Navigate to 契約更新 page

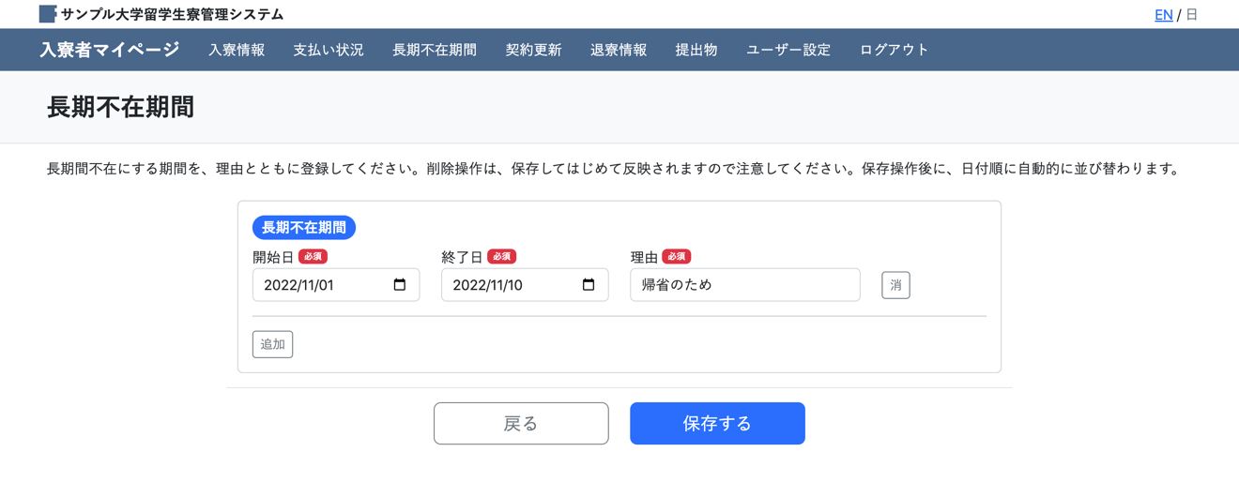click(533, 51)
